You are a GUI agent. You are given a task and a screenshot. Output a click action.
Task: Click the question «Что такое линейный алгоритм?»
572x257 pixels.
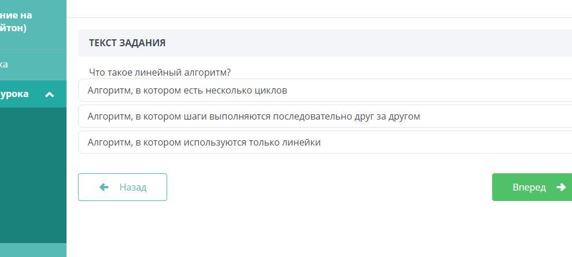click(160, 72)
